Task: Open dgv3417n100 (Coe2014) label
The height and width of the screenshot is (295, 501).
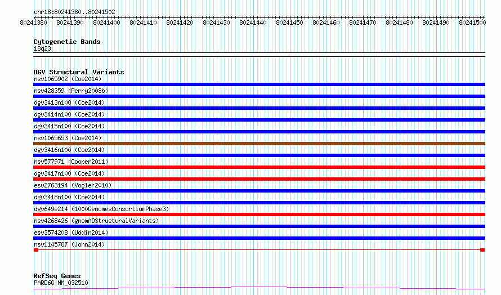Action: (x=69, y=173)
